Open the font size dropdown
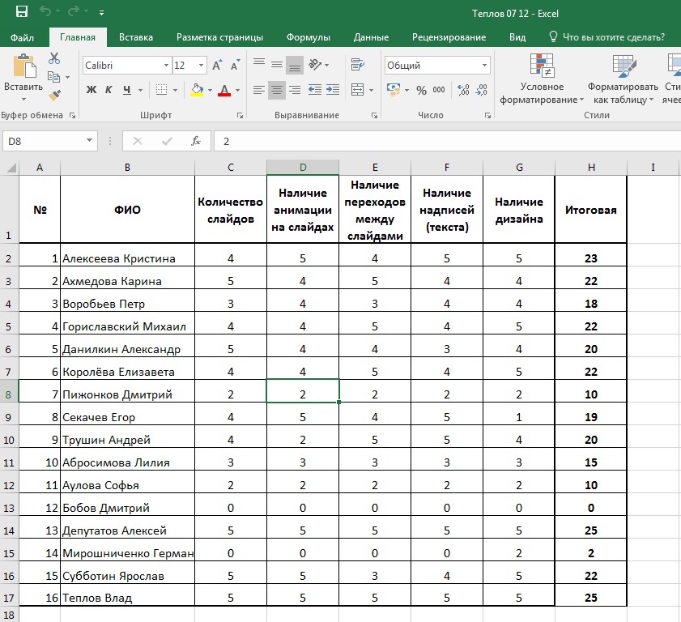This screenshot has width=681, height=622. point(201,66)
